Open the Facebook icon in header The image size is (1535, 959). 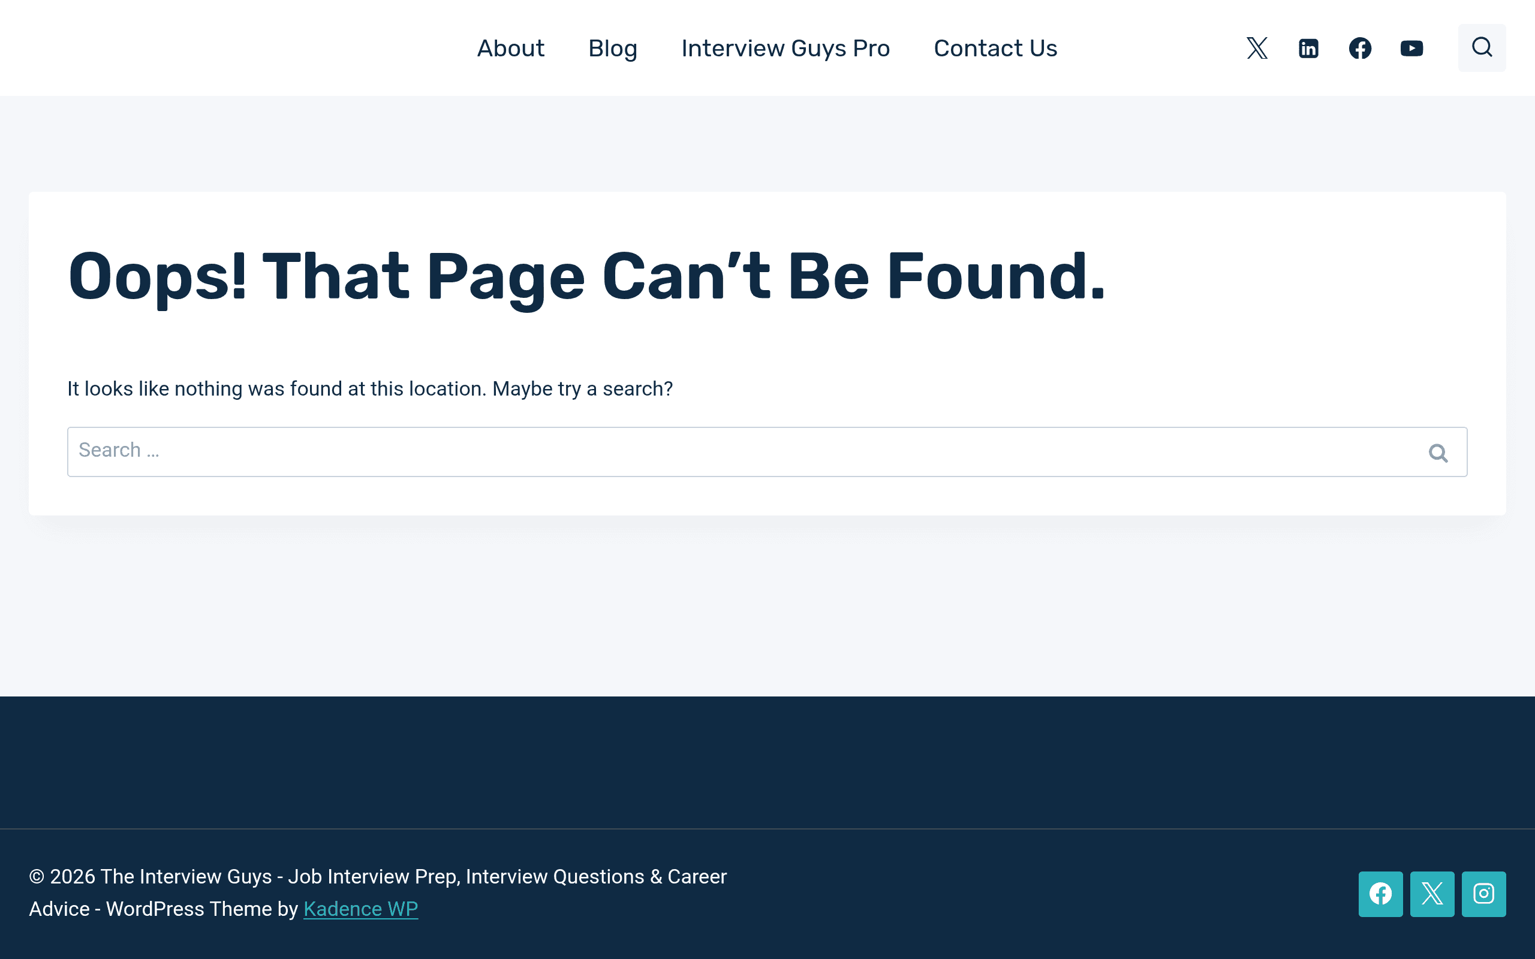pos(1360,48)
